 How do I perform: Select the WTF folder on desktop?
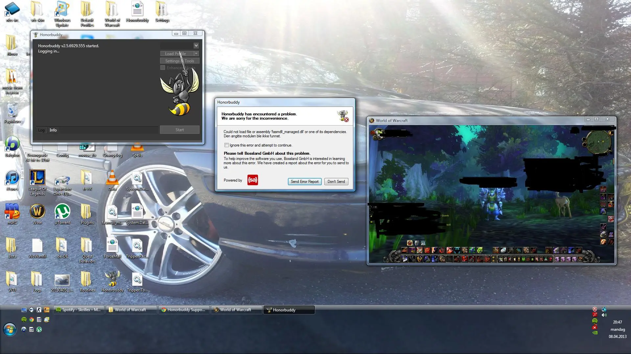tap(12, 282)
